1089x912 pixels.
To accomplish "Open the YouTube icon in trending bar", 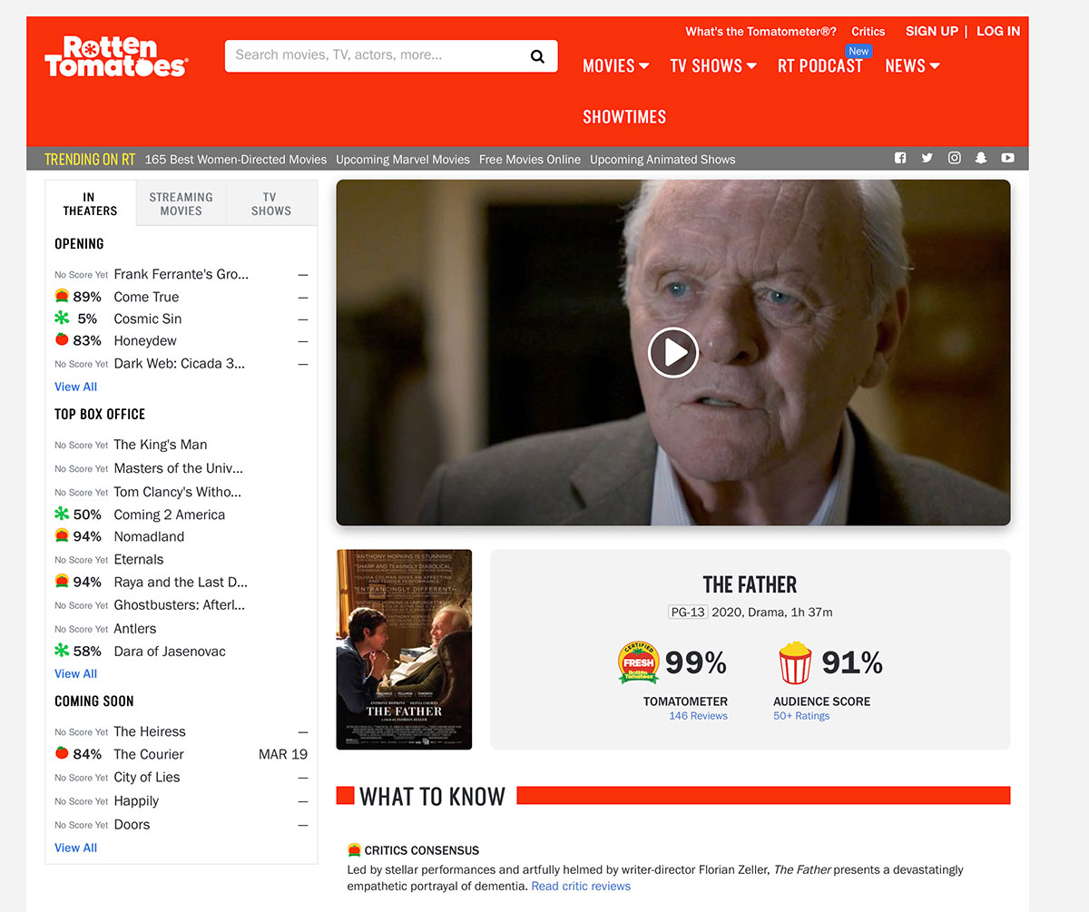I will point(1007,158).
